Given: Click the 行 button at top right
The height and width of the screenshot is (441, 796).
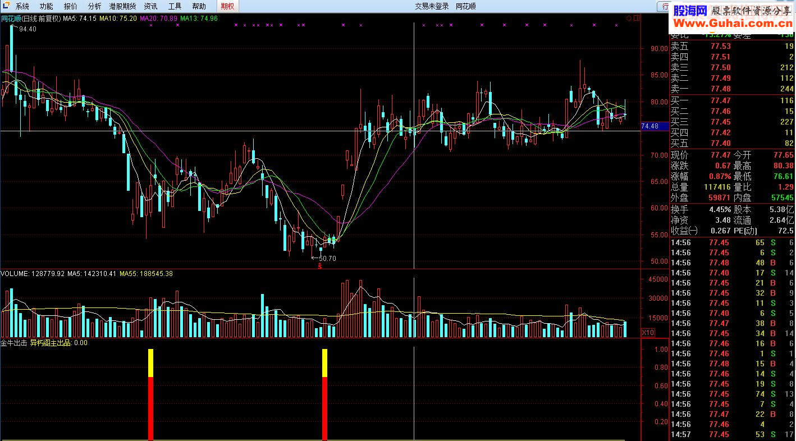Looking at the screenshot, I should point(664,6).
